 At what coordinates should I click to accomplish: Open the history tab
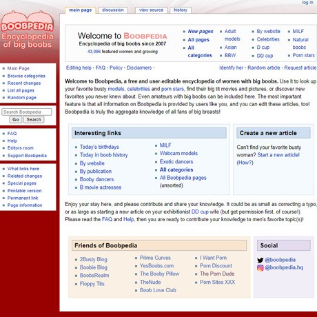click(181, 10)
